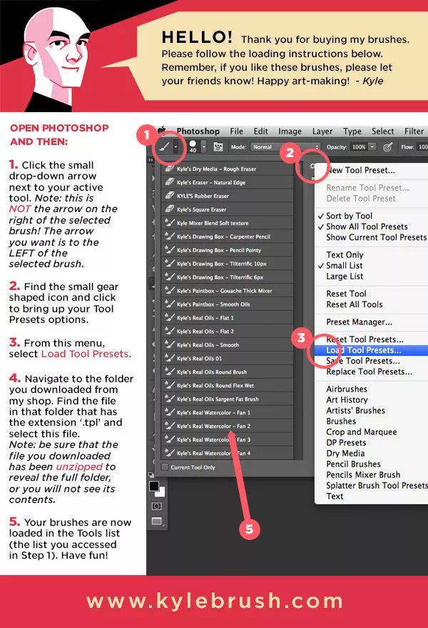428x628 pixels.
Task: Switch list view to Text Only
Action: (371, 255)
